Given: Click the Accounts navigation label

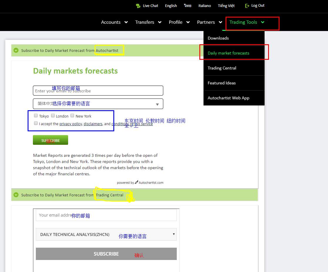Looking at the screenshot, I should (x=111, y=22).
